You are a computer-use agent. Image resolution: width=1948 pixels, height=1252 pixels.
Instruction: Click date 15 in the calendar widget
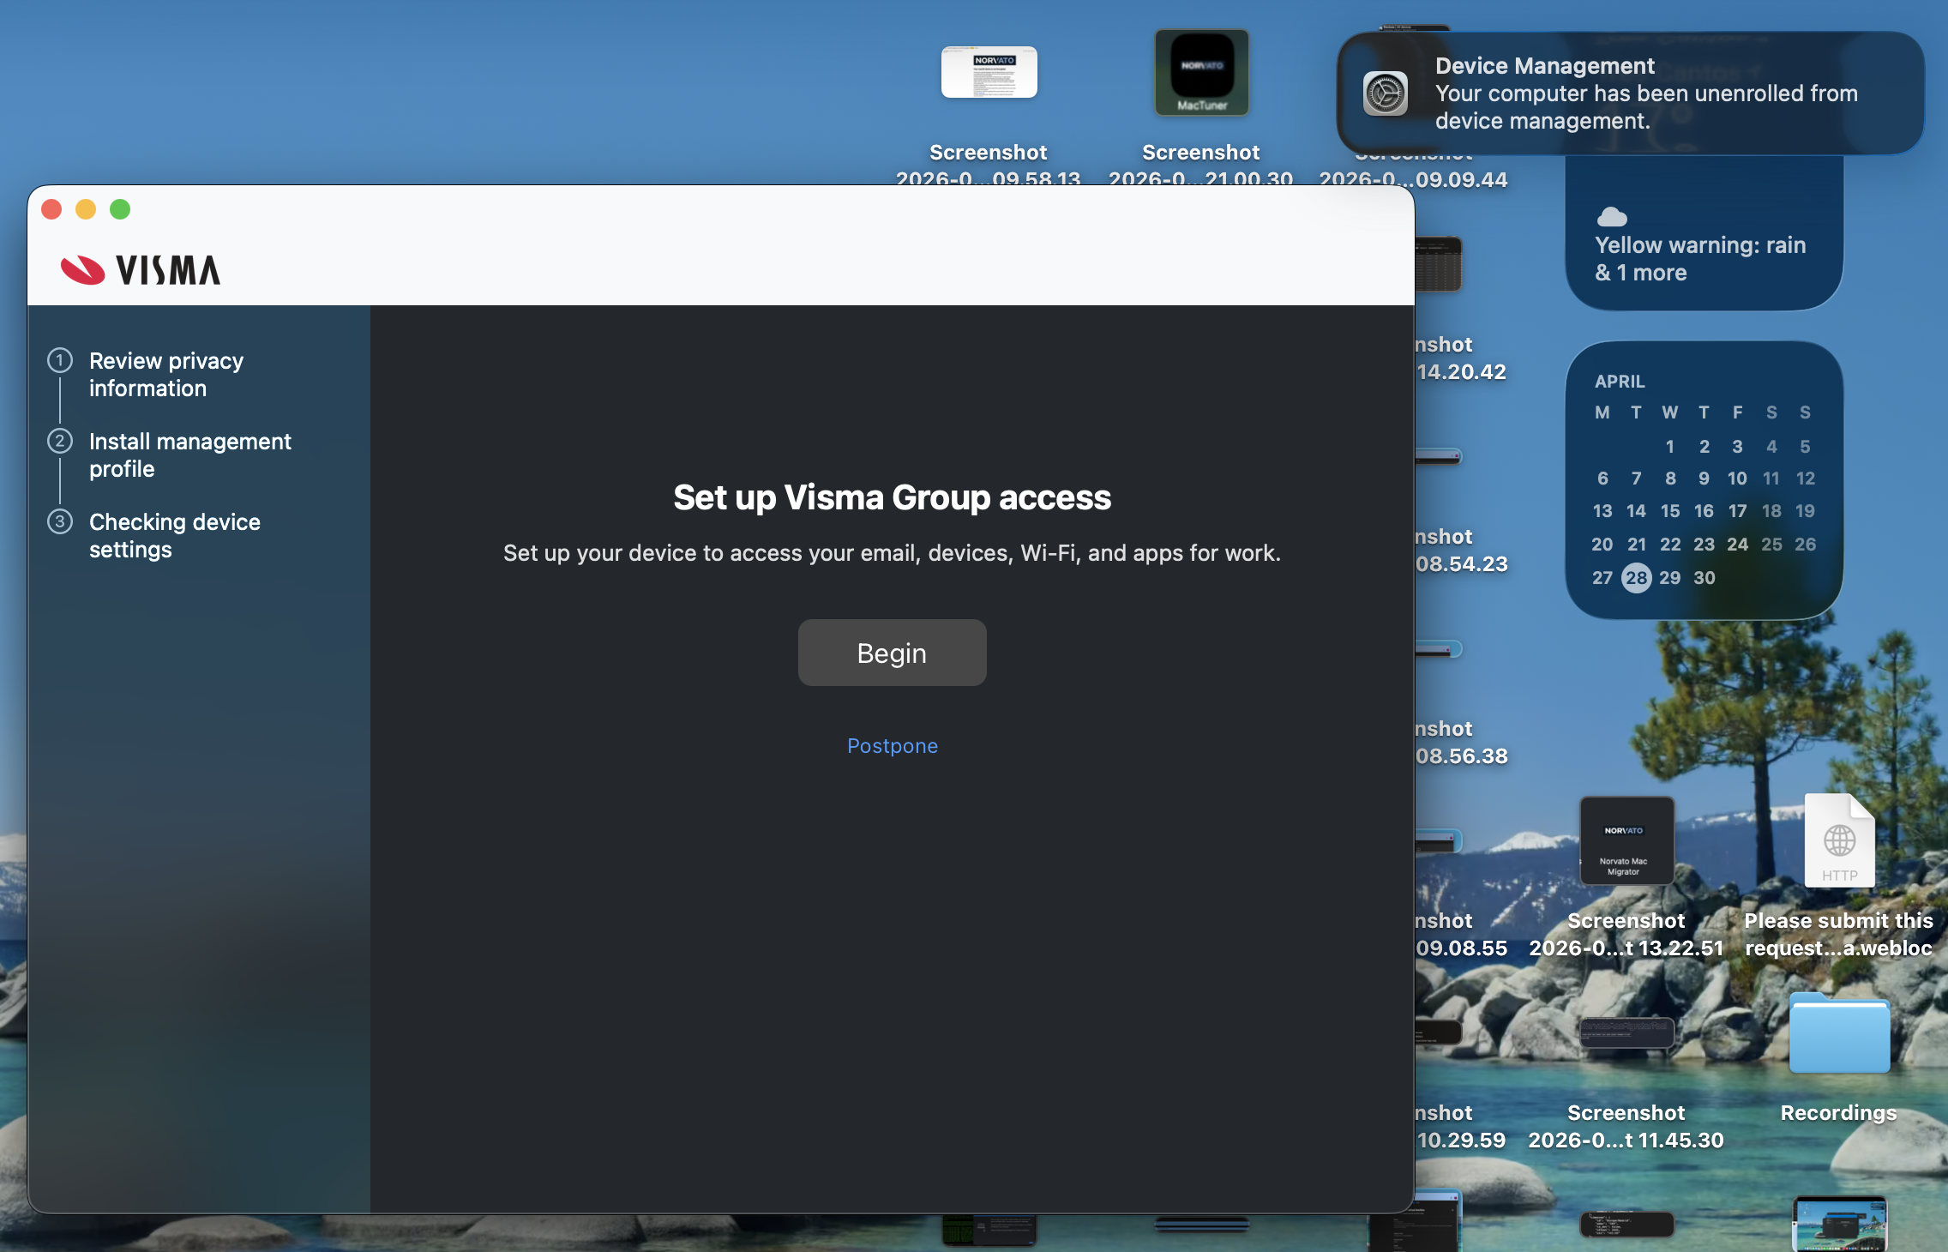(x=1670, y=511)
